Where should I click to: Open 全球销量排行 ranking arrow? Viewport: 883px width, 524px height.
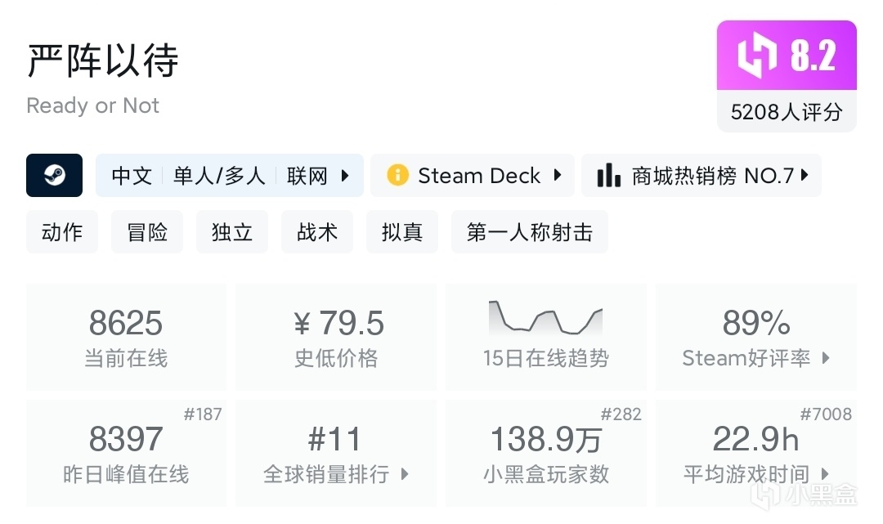pos(405,474)
